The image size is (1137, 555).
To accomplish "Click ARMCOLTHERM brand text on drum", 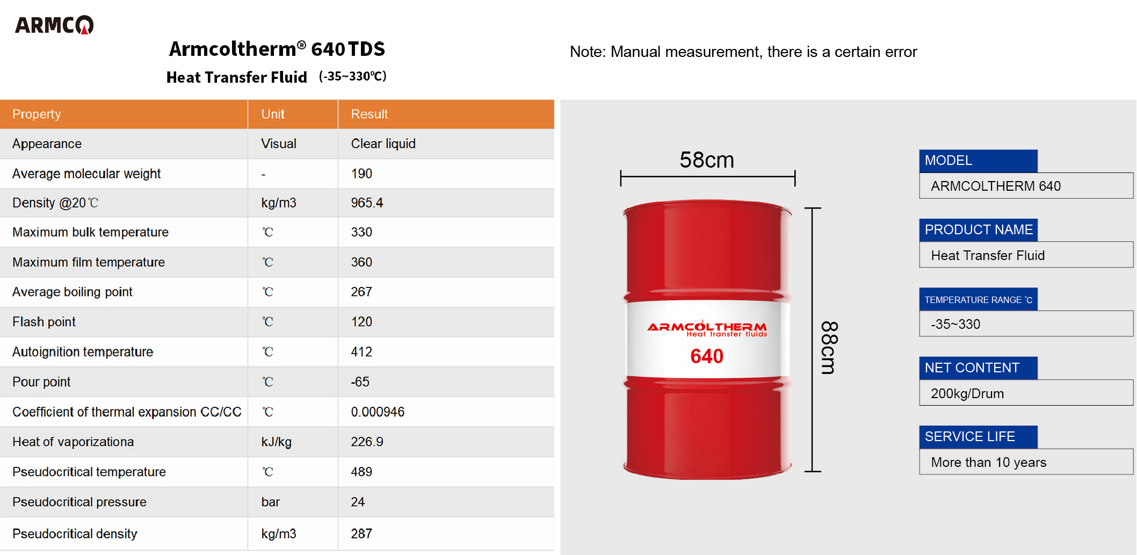I will tap(707, 327).
